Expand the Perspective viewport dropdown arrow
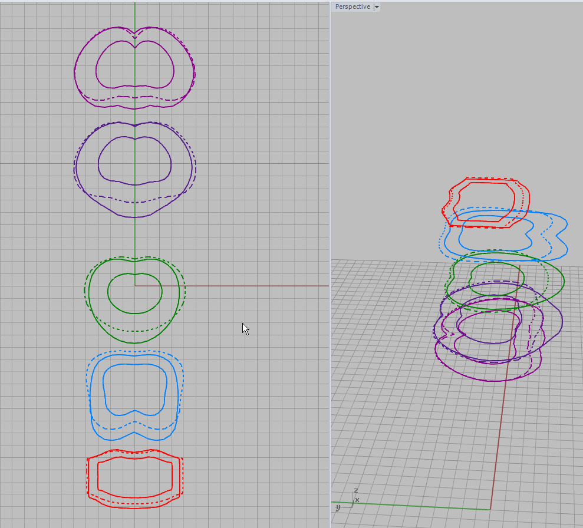This screenshot has width=583, height=528. pyautogui.click(x=377, y=6)
